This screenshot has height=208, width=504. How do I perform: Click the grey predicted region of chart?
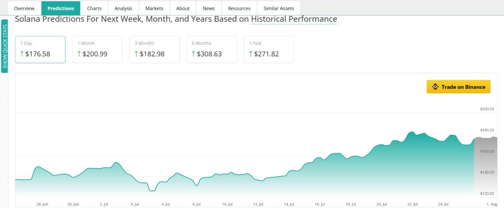coord(486,167)
